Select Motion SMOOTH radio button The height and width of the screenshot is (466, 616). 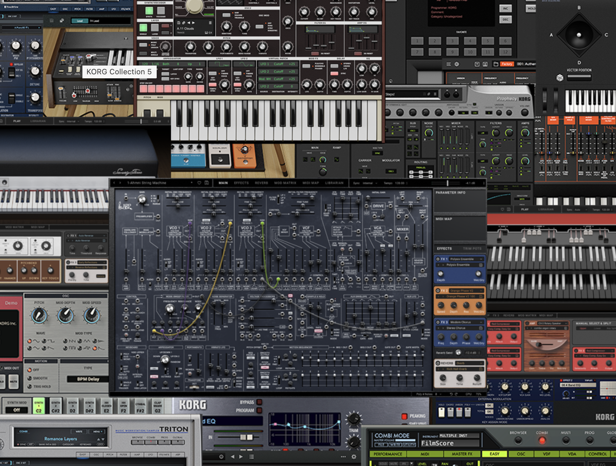[30, 378]
